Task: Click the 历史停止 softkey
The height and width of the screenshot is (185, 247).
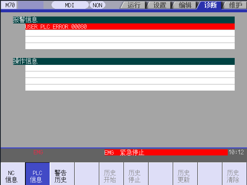Action: coord(136,174)
